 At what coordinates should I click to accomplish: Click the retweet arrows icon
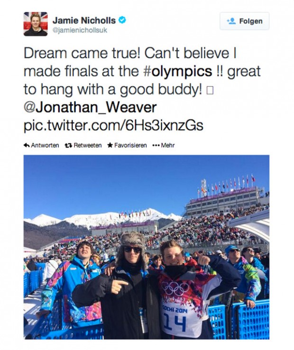[x=68, y=146]
